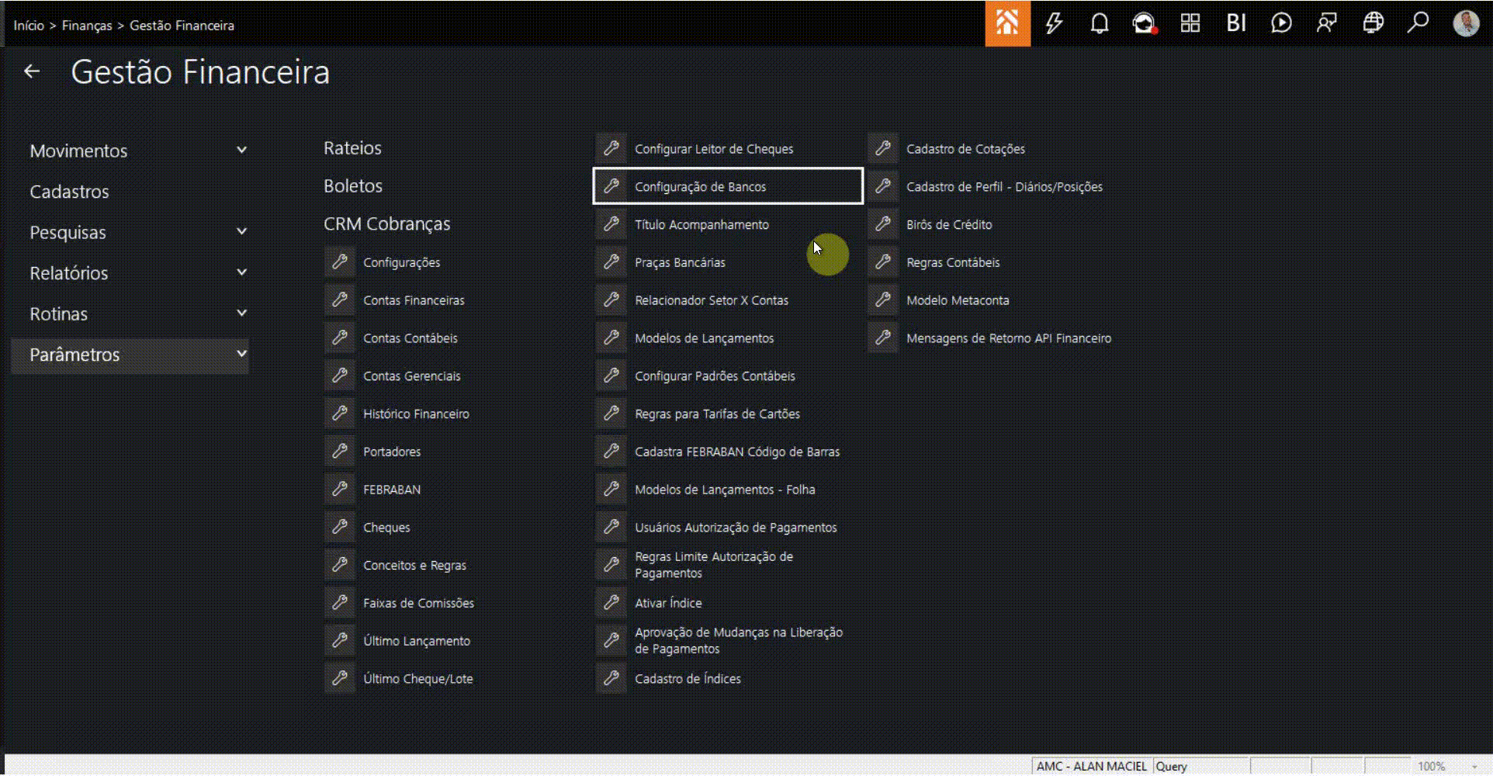Click the globe icon in top bar

pos(1373,23)
